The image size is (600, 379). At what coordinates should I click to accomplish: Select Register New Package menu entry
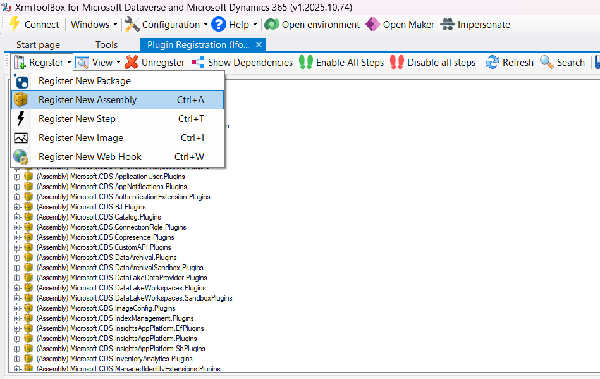(85, 81)
